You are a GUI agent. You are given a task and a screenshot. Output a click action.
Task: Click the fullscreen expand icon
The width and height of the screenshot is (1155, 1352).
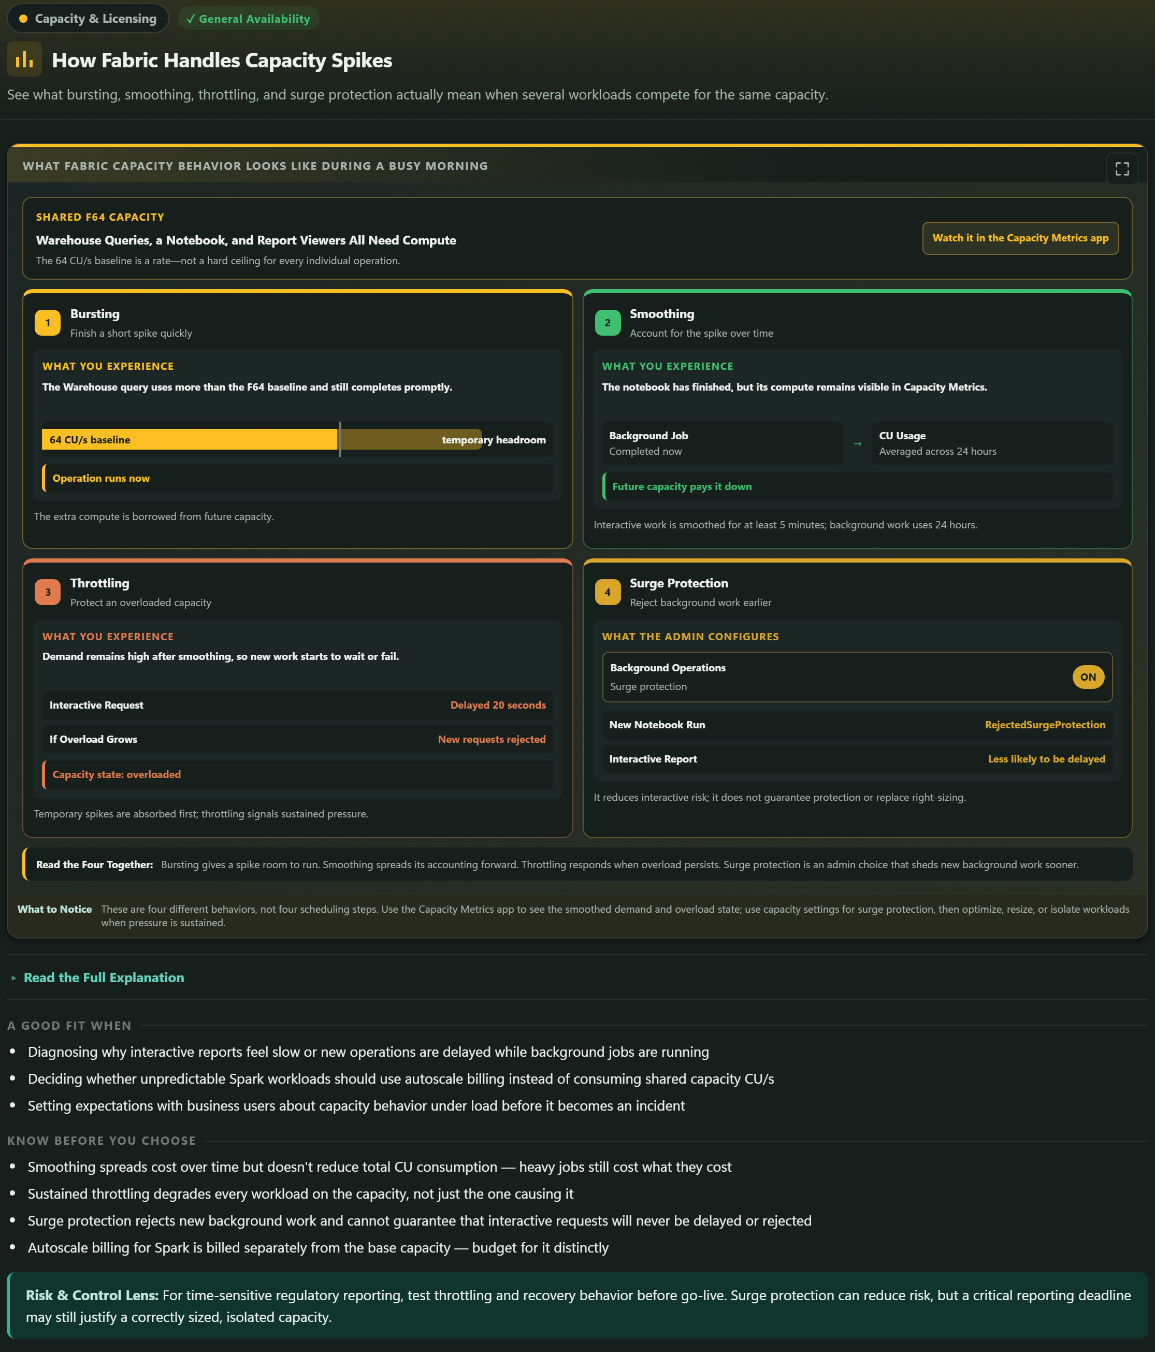(x=1122, y=169)
